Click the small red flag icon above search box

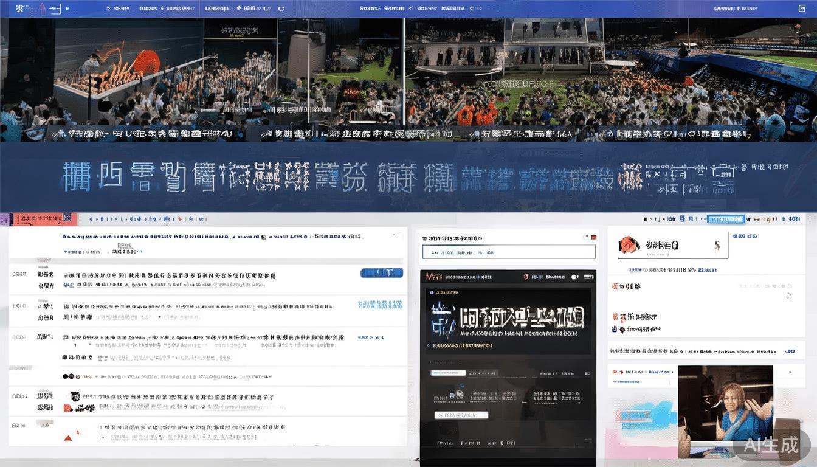[x=594, y=238]
